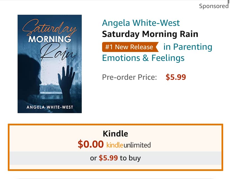Click the word 'to buy' in the Kindle box
This screenshot has height=179, width=231.
130,158
